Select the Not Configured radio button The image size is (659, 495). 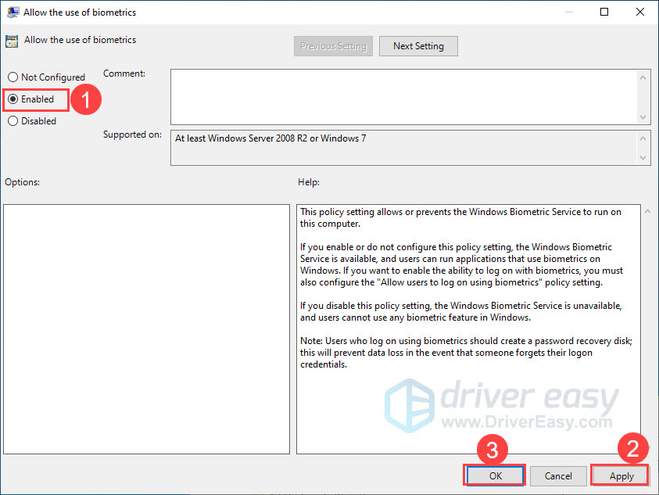coord(13,77)
